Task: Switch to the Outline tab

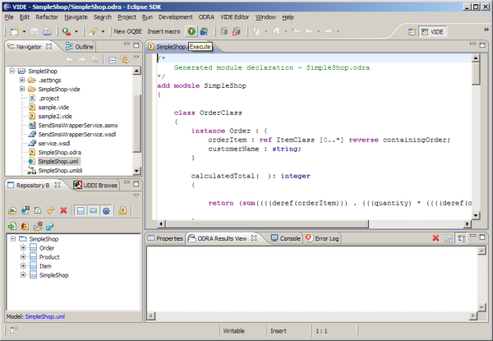Action: point(80,47)
